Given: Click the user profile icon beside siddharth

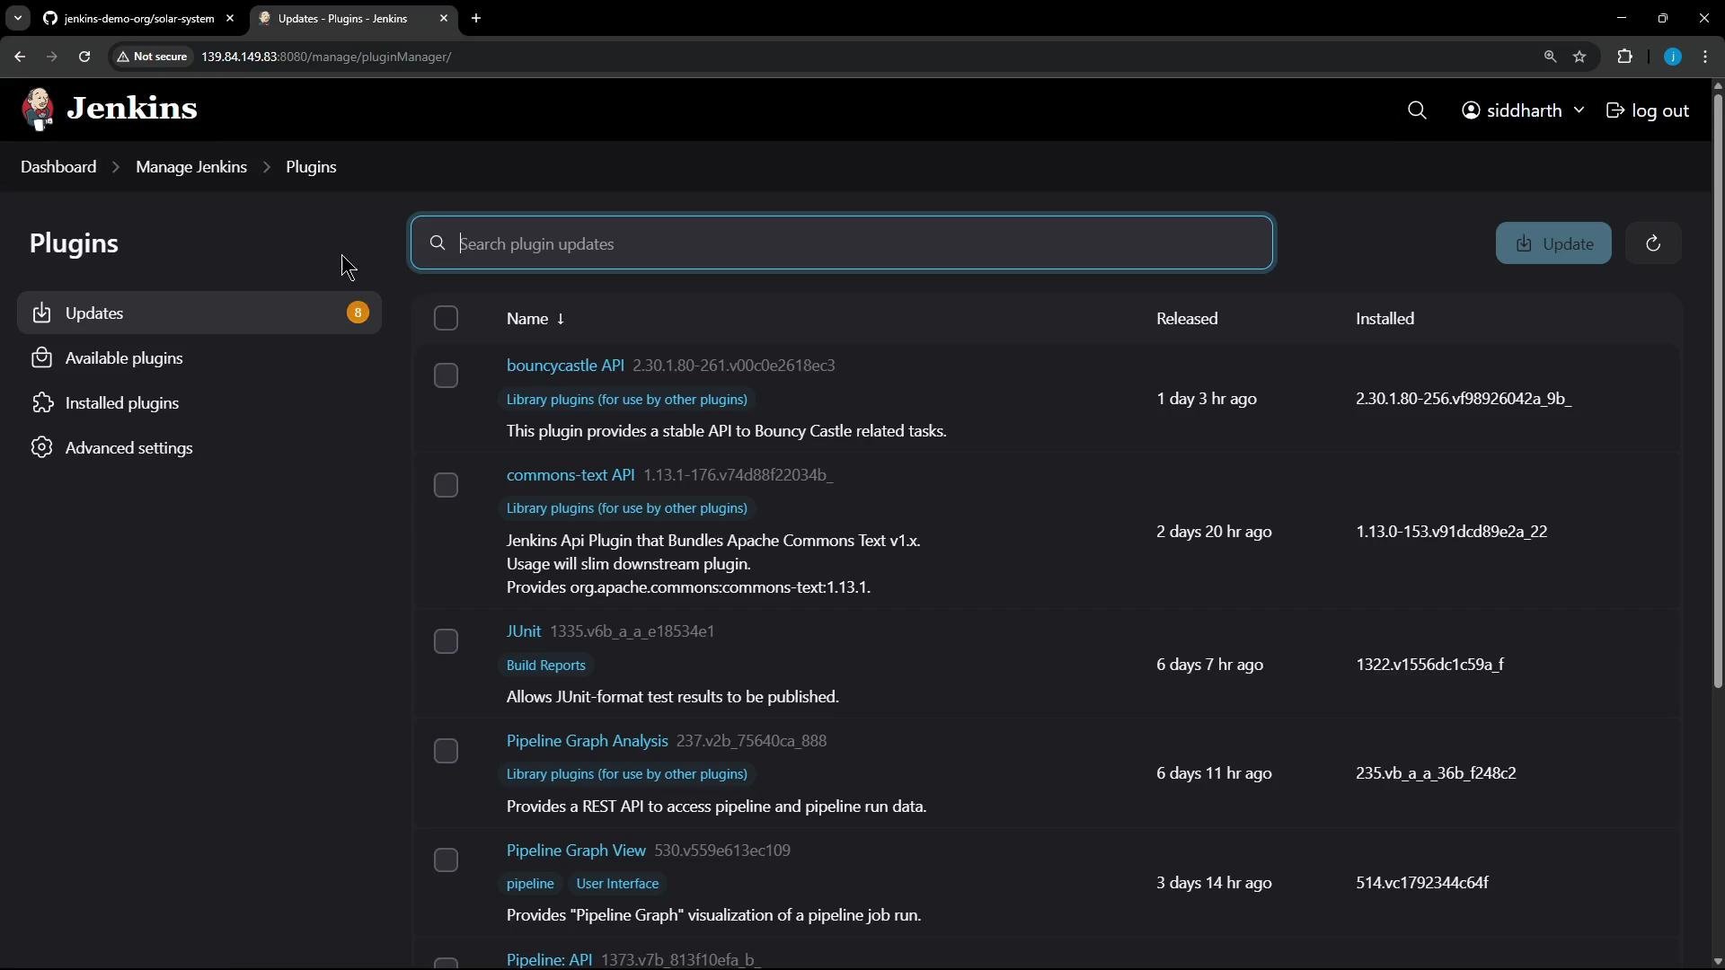Looking at the screenshot, I should [x=1471, y=110].
